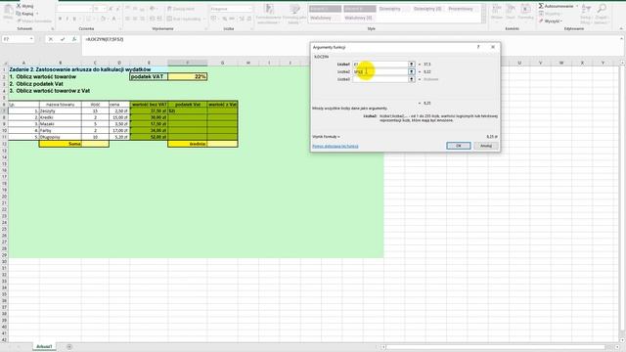
Task: Collapse the Liczba1 range selector arrow
Action: coord(411,64)
